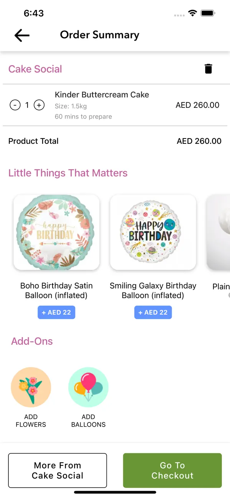Tap the back arrow icon

click(x=22, y=35)
